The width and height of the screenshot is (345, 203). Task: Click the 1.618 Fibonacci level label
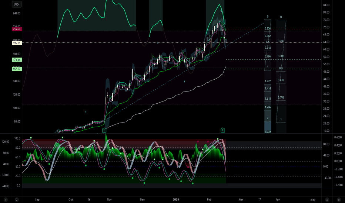click(268, 99)
